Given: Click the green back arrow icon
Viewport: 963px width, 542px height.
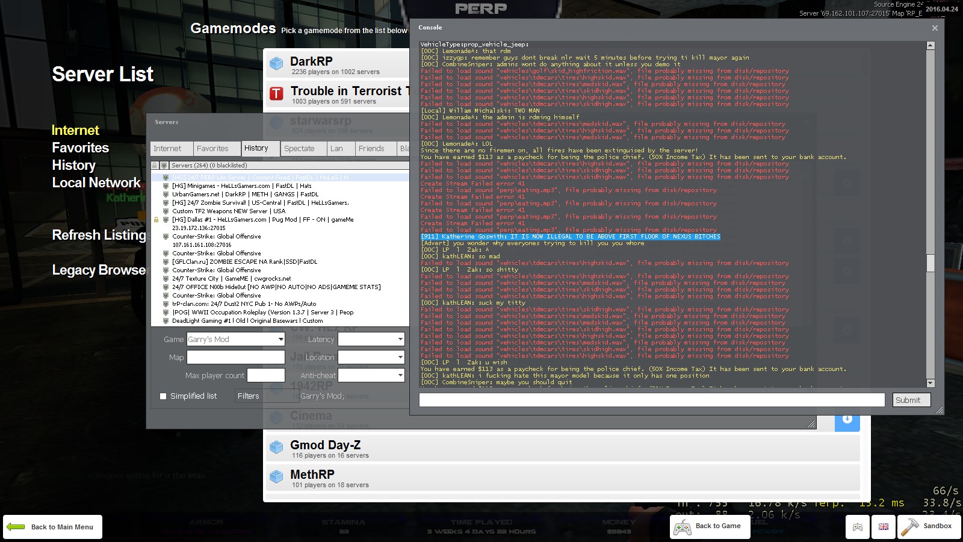Looking at the screenshot, I should tap(16, 527).
